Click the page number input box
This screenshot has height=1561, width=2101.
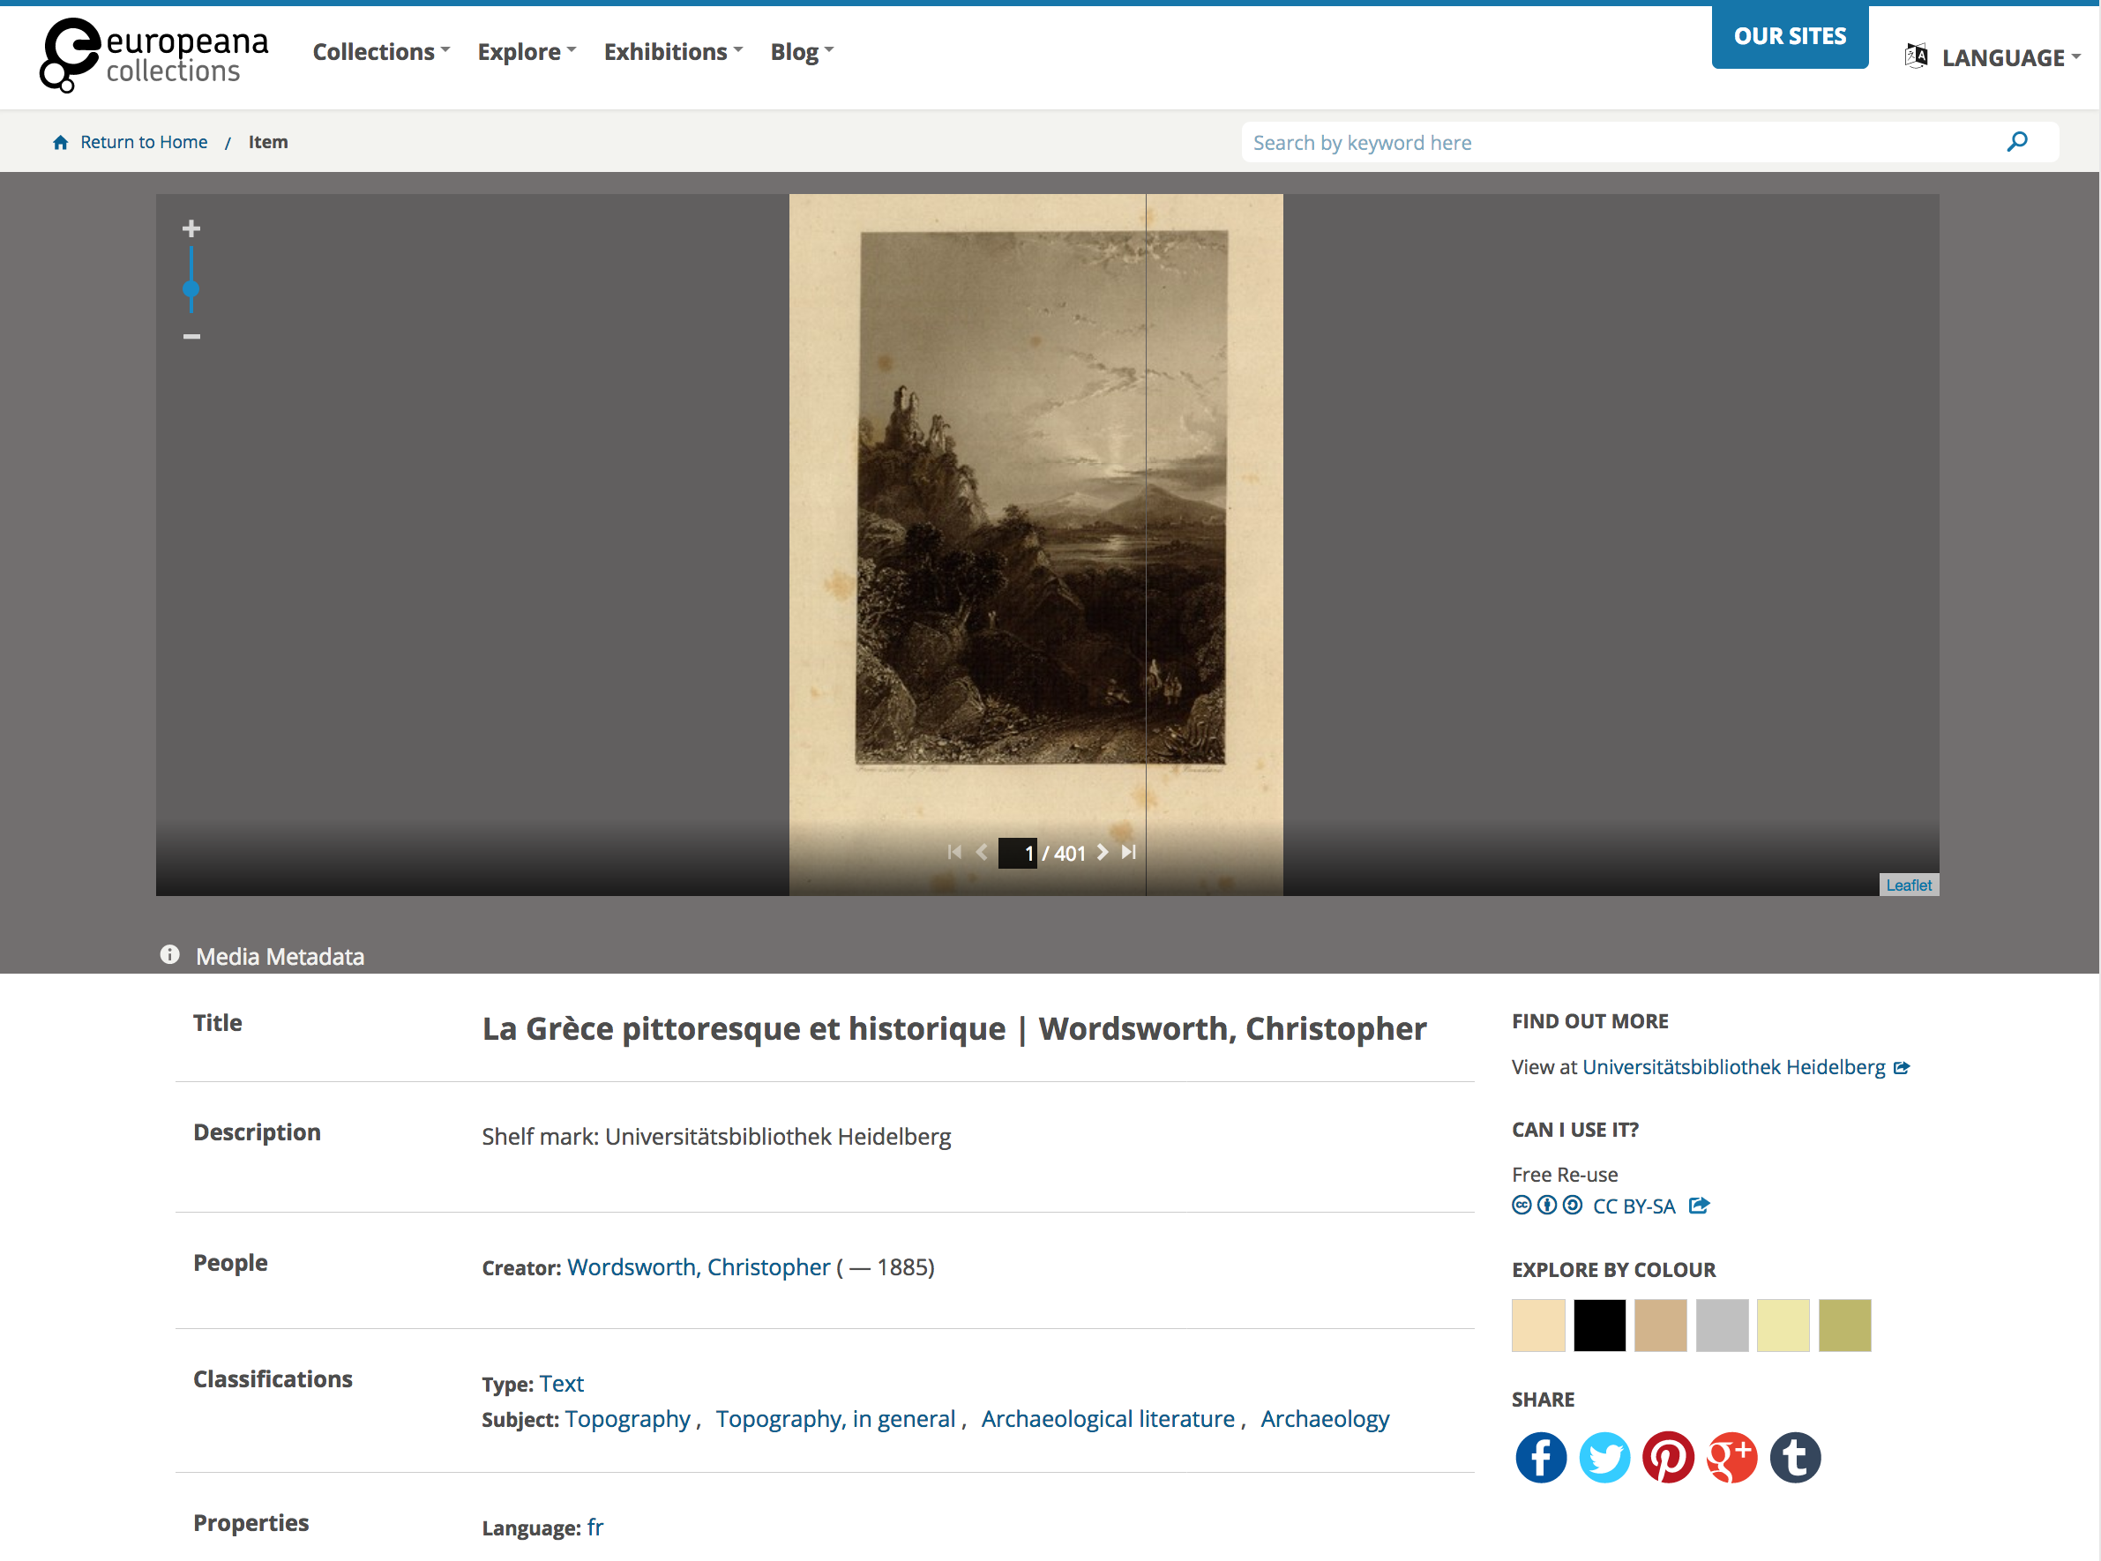[x=1017, y=852]
